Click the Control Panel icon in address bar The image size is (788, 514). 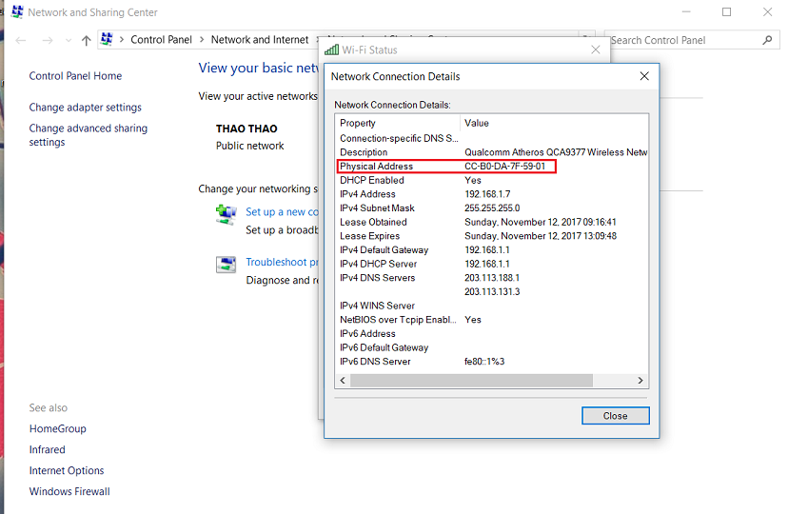[x=107, y=40]
